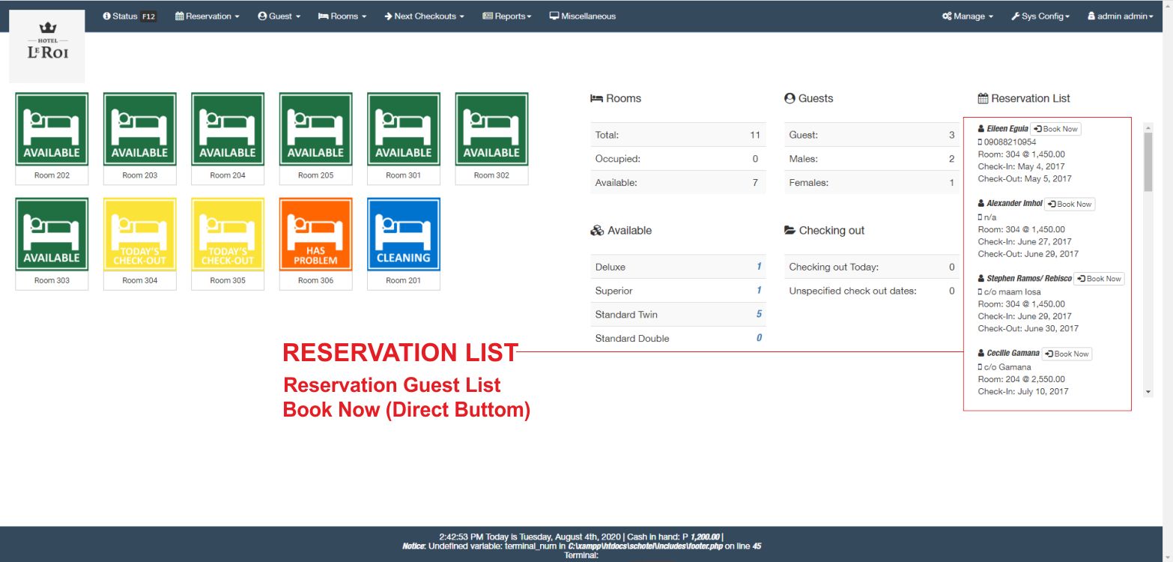The image size is (1173, 562).
Task: Open the Manage menu
Action: click(968, 16)
